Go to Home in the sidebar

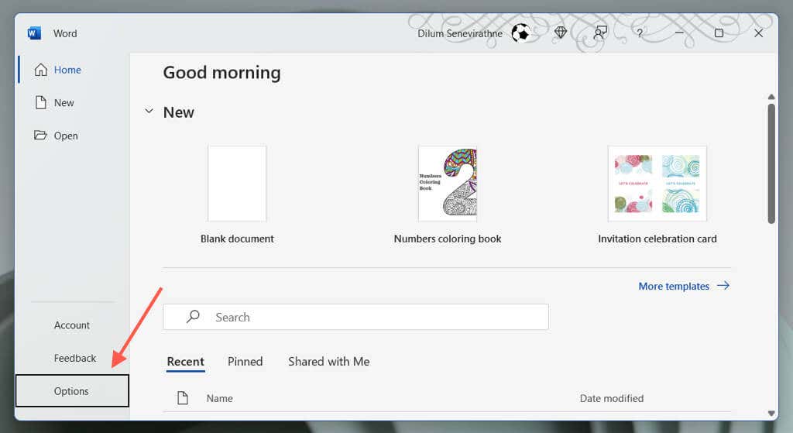[67, 70]
